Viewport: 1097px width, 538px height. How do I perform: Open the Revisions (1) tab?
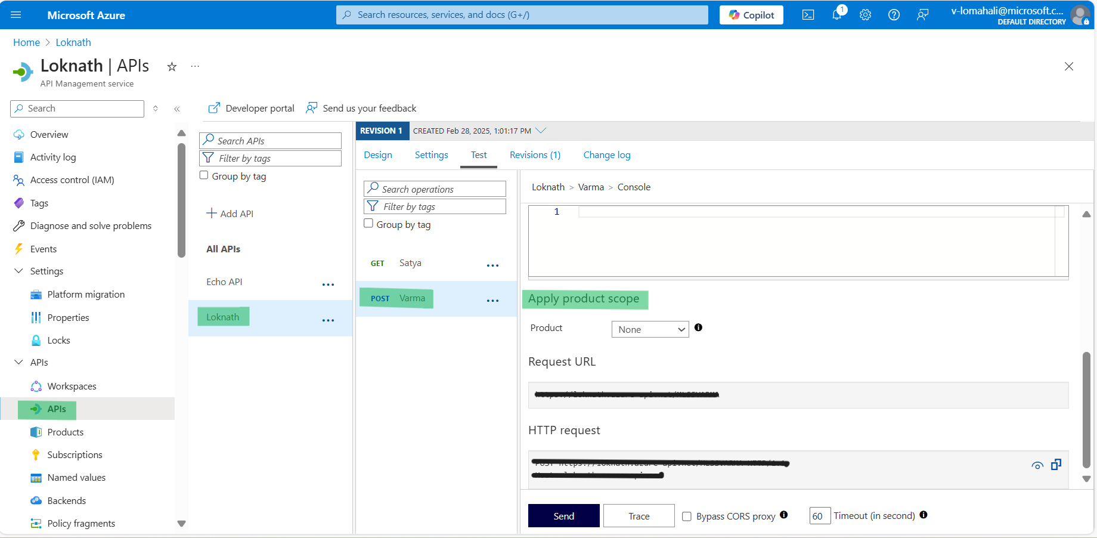pos(535,155)
